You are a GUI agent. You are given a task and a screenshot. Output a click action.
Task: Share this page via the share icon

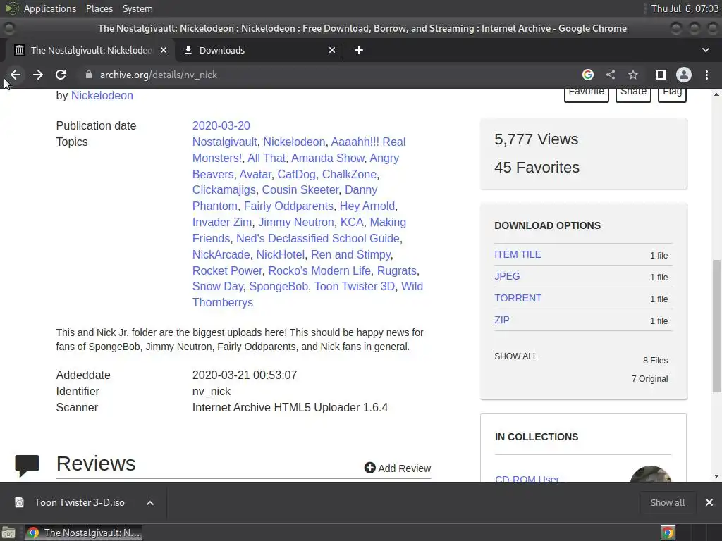(x=611, y=75)
